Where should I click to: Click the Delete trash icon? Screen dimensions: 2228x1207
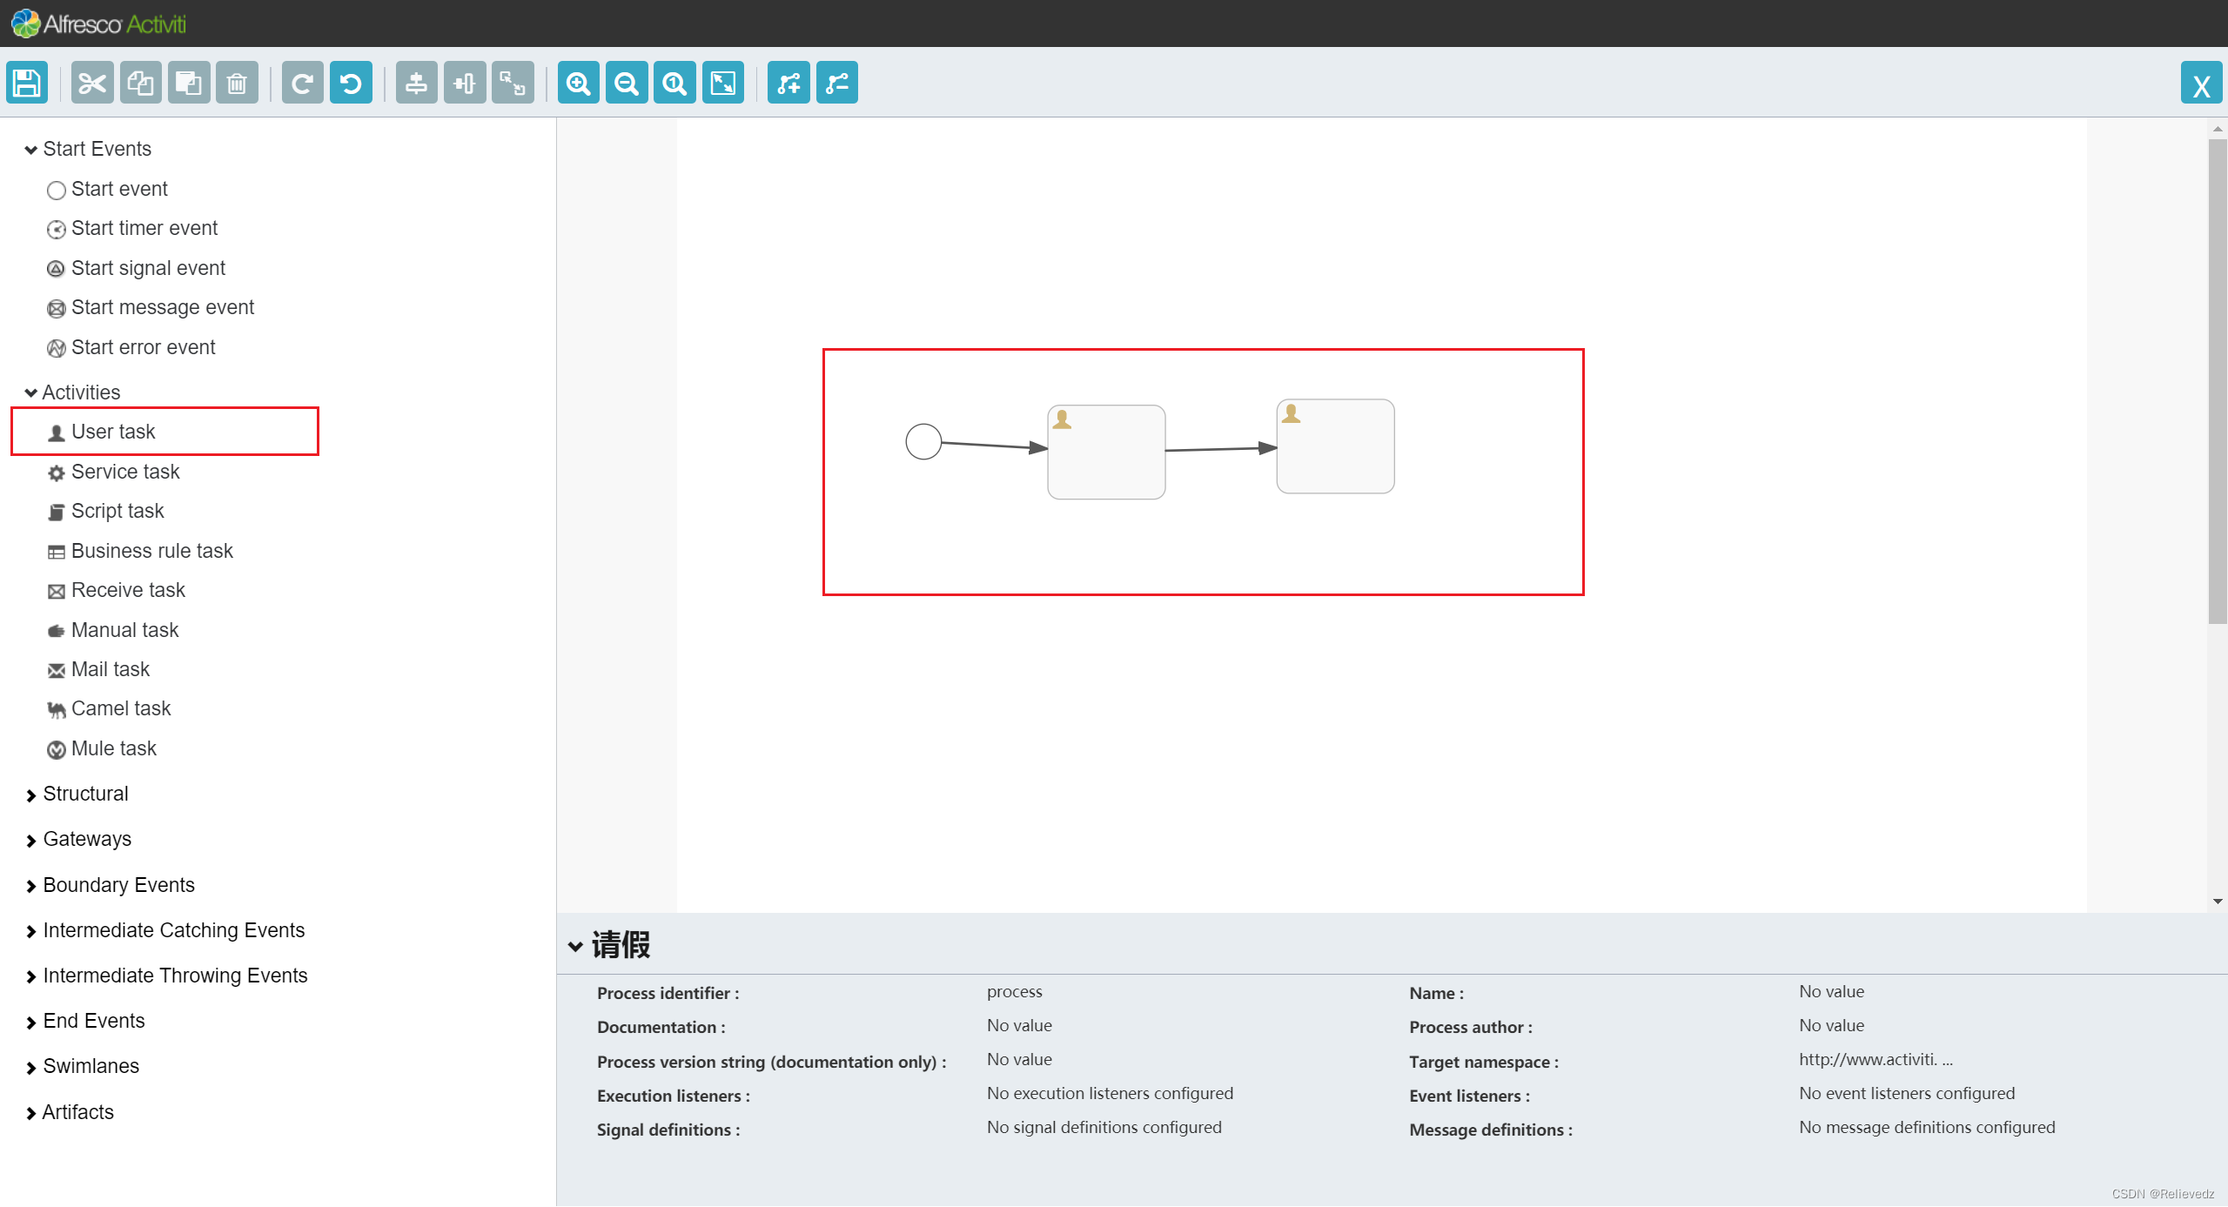point(237,84)
